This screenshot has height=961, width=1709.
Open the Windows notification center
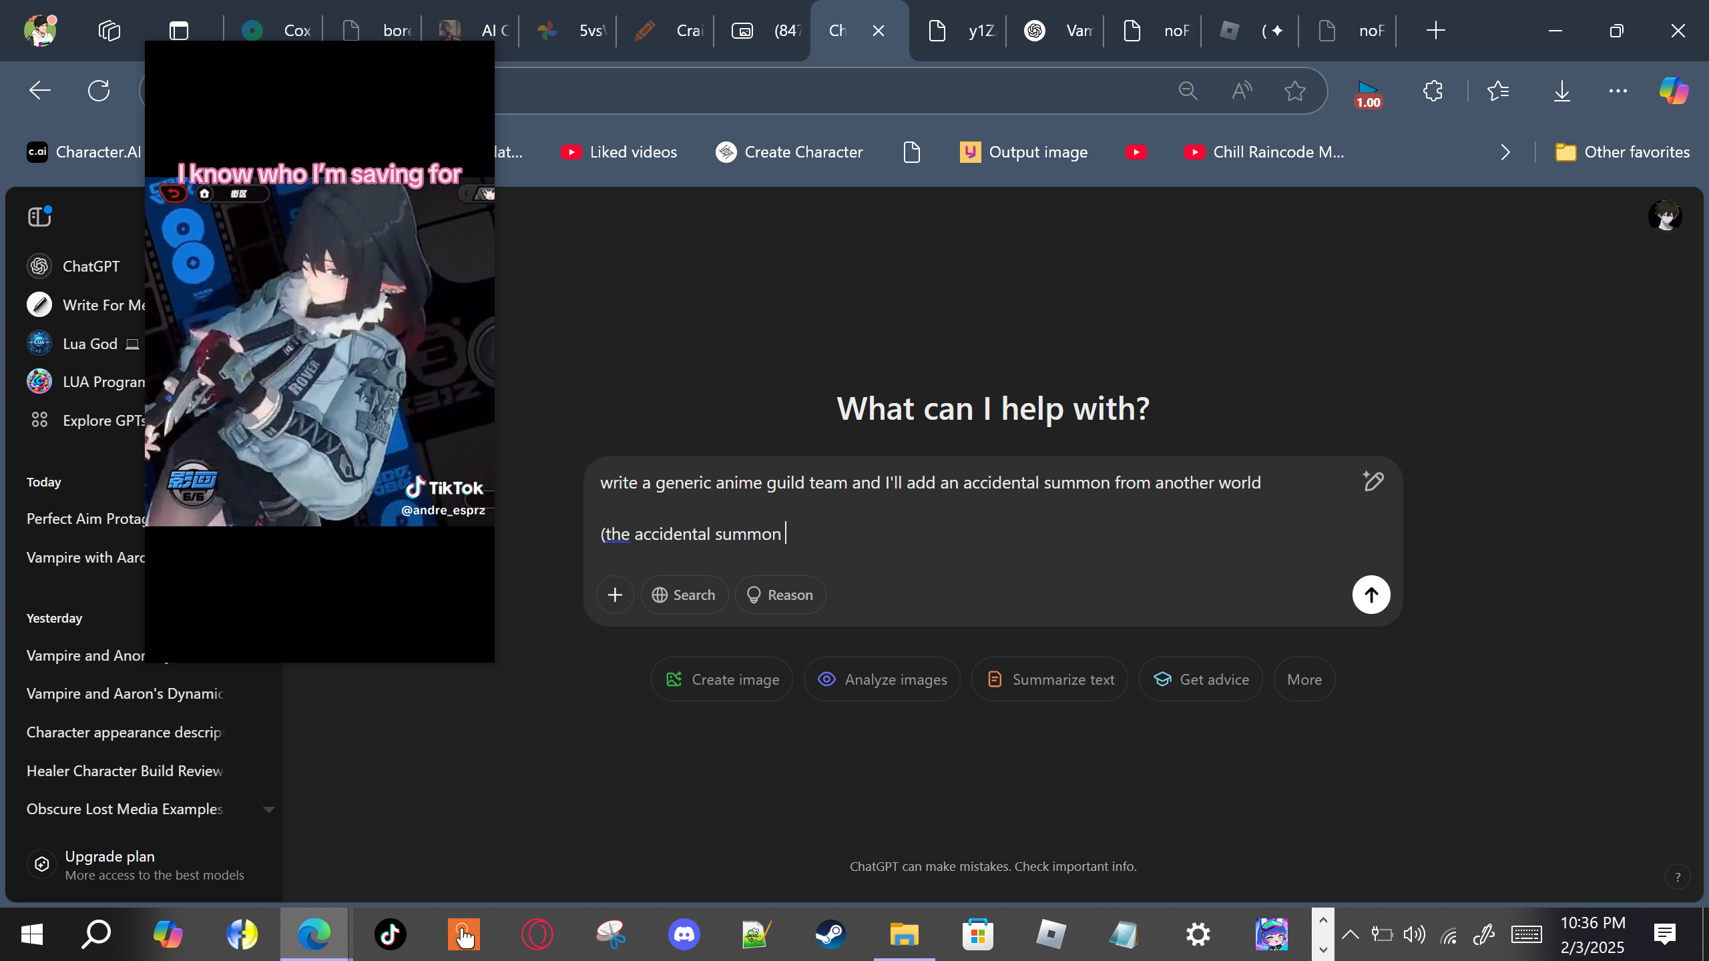1665,934
